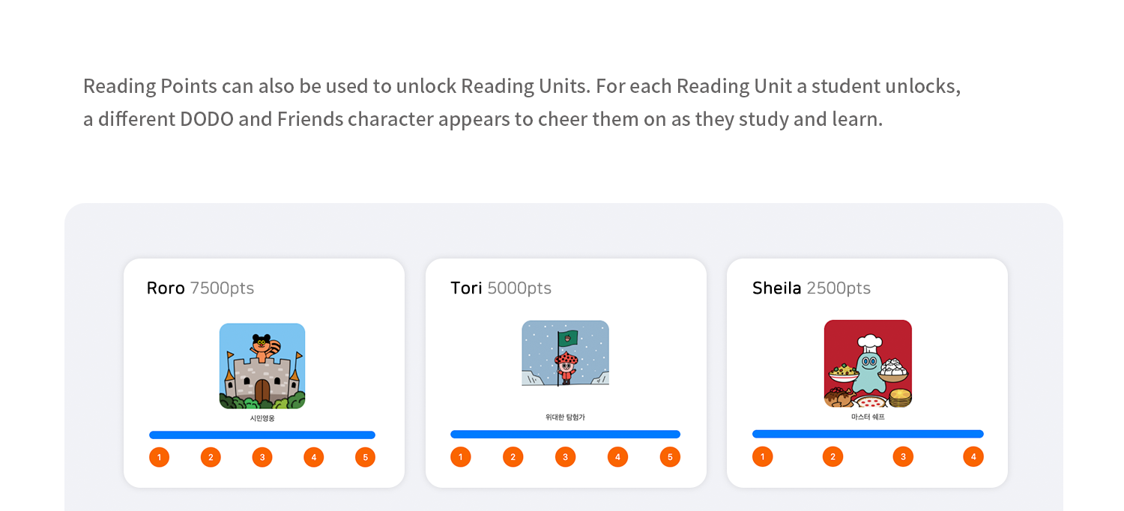This screenshot has width=1124, height=511.
Task: Open the Tori snowy explorer image
Action: [x=565, y=353]
